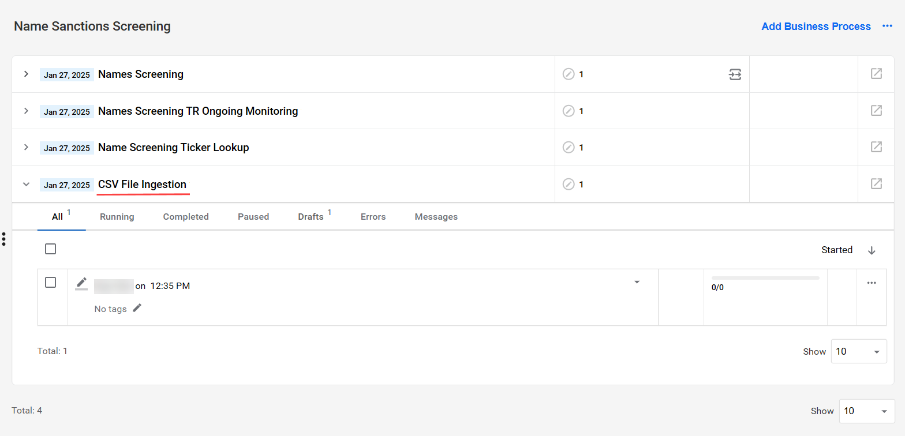Click draft status icon for TR Ongoing Monitoring

[569, 111]
